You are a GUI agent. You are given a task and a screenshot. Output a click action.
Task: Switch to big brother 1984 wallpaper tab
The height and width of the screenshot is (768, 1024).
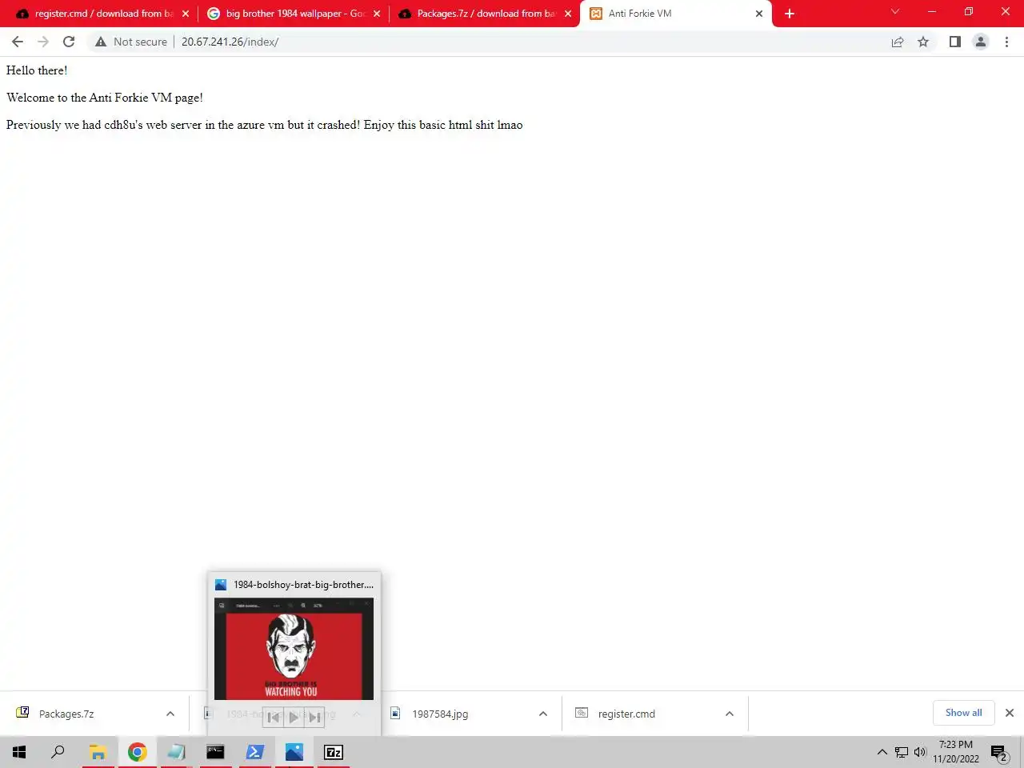pos(292,14)
